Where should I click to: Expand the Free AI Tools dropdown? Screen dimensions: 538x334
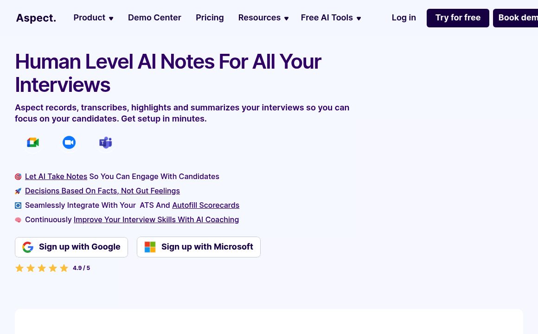331,18
